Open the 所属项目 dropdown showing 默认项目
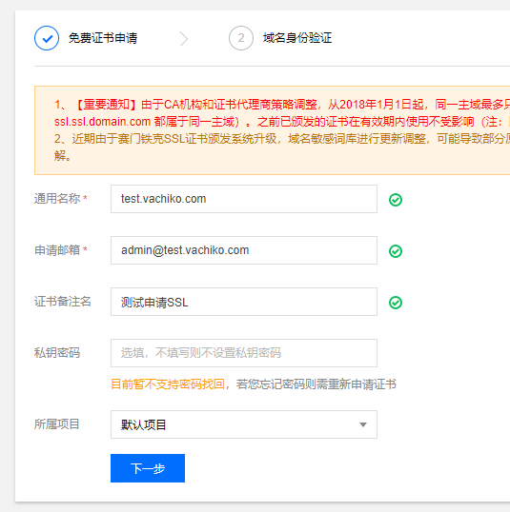The height and width of the screenshot is (512, 510). point(244,424)
